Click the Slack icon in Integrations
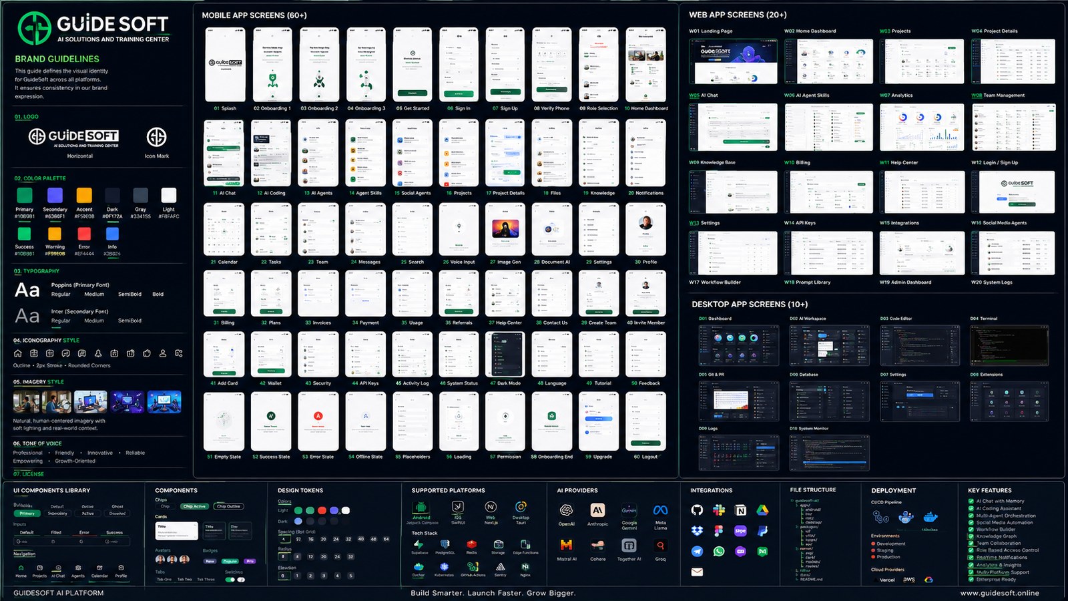The image size is (1068, 601). click(x=719, y=510)
